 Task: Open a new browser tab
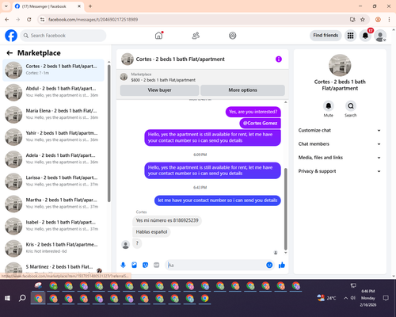(x=90, y=6)
